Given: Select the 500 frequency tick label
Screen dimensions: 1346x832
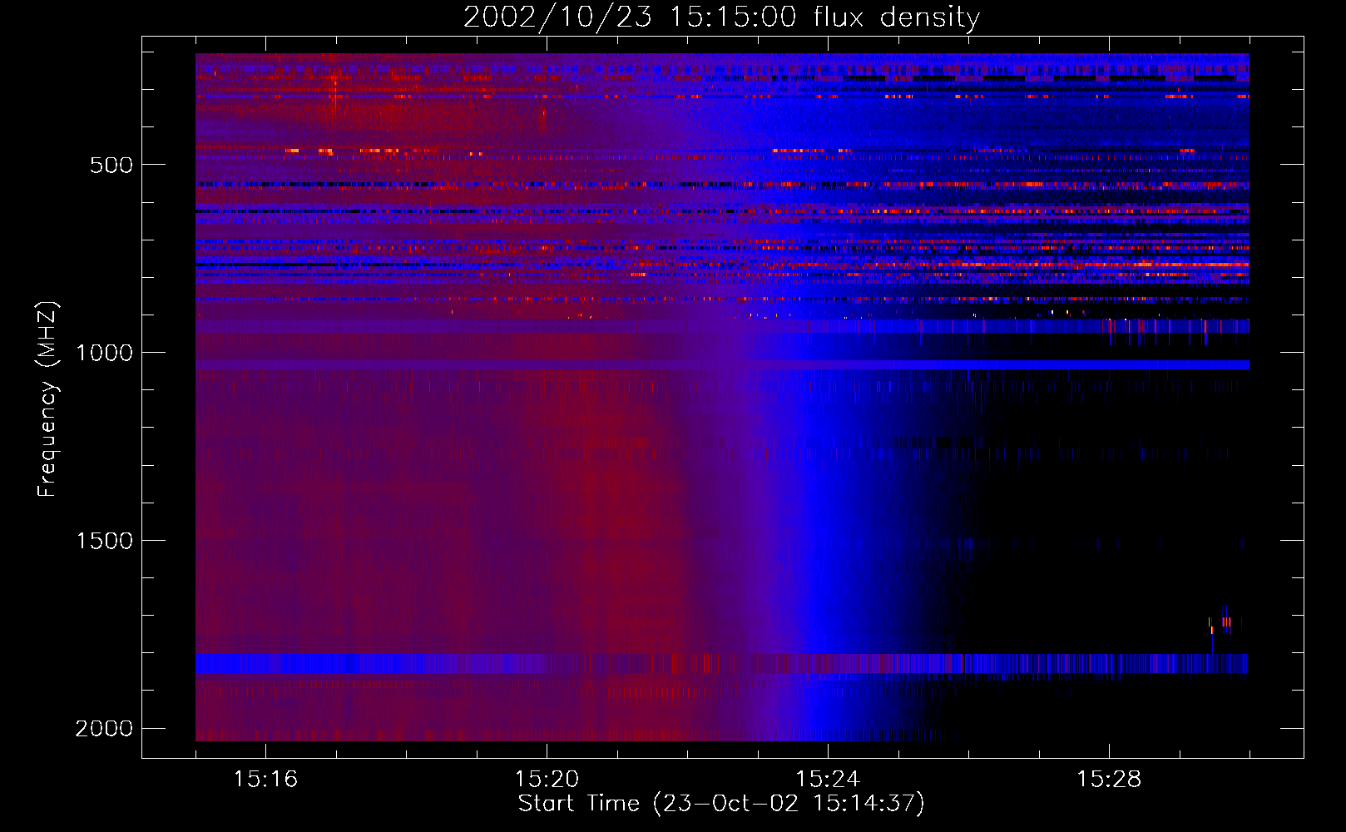Looking at the screenshot, I should coord(111,165).
